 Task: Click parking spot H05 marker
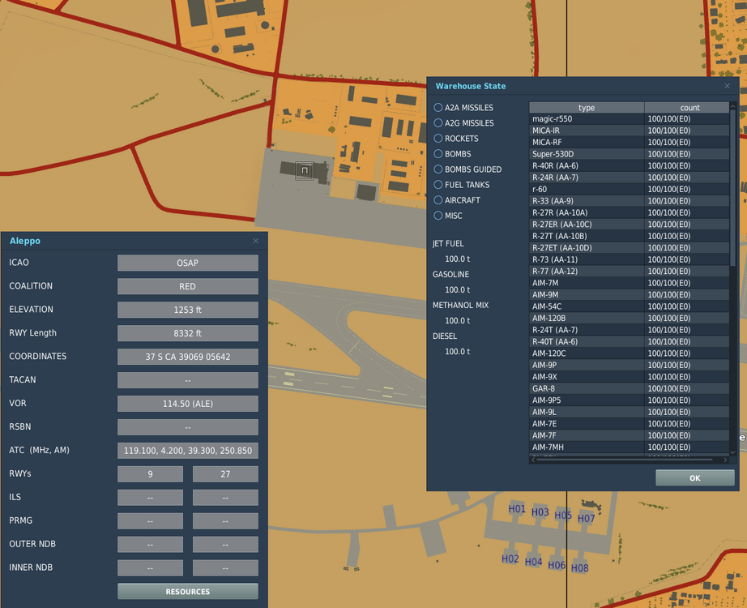(x=563, y=516)
